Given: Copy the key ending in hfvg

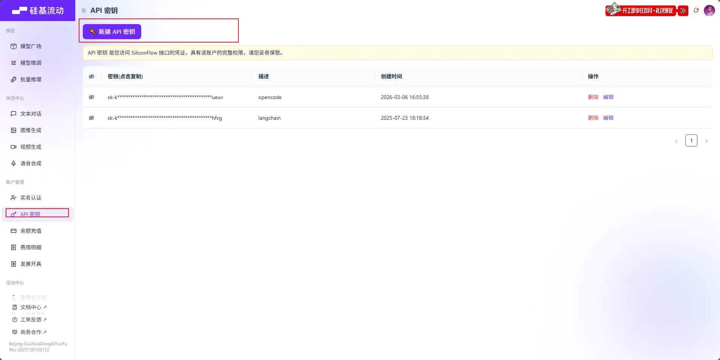Looking at the screenshot, I should pyautogui.click(x=165, y=118).
